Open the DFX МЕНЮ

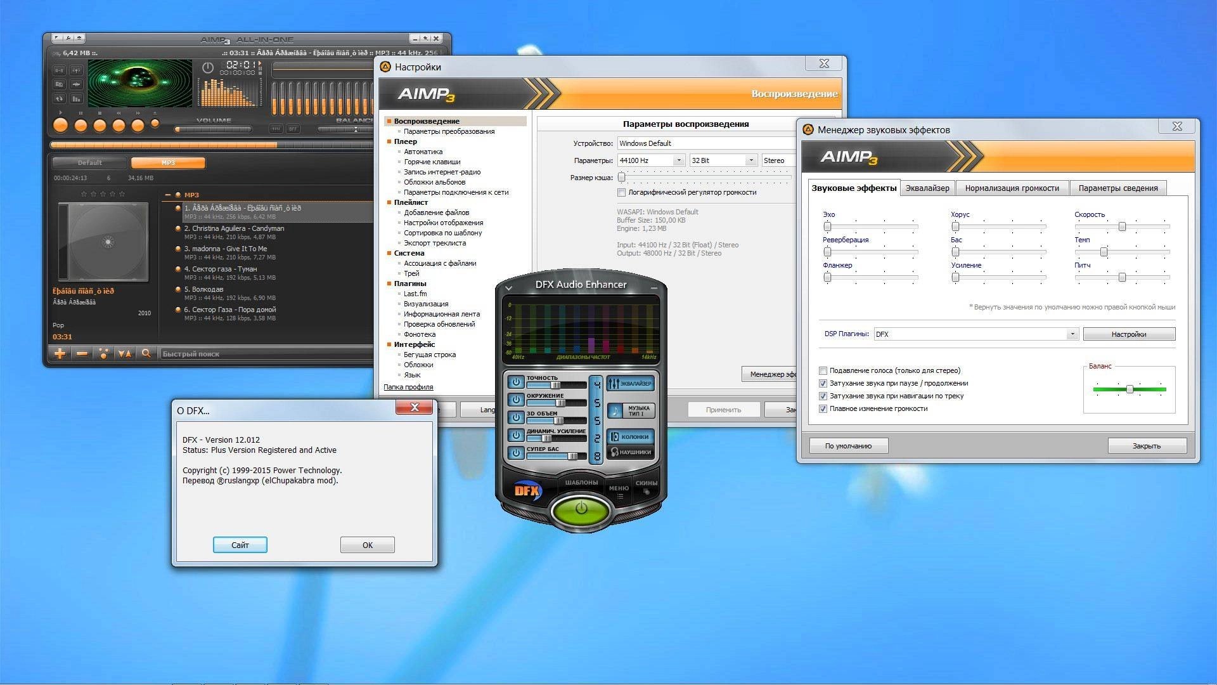619,490
